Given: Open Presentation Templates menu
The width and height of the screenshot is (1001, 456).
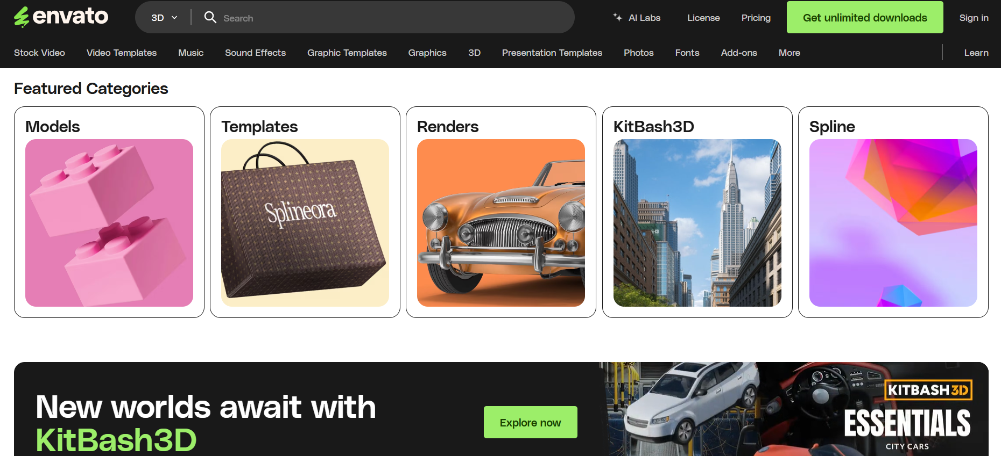Looking at the screenshot, I should 552,53.
